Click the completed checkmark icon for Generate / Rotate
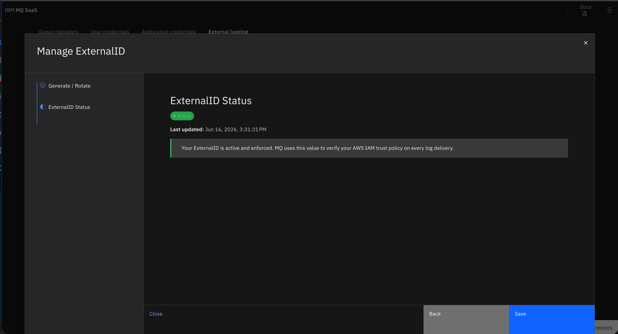The image size is (618, 334). click(x=43, y=85)
